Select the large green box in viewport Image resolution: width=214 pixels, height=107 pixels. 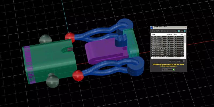[x=49, y=62]
